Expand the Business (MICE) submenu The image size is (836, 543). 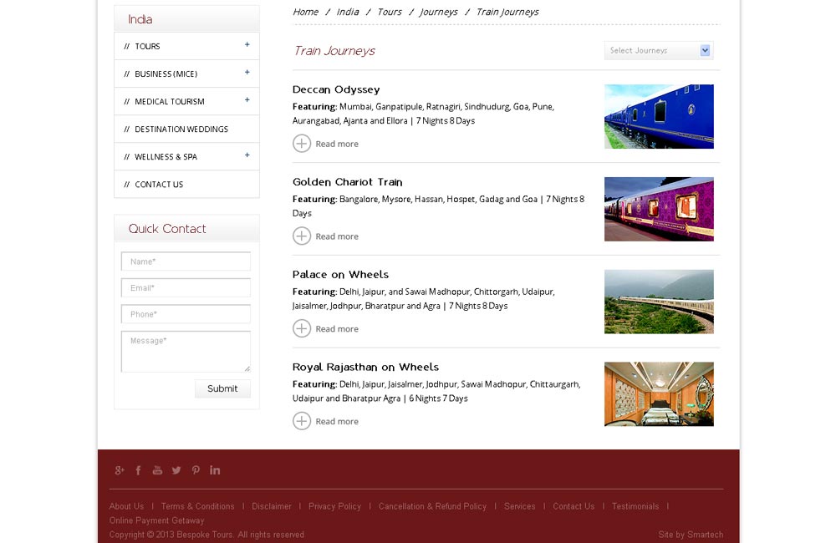247,73
